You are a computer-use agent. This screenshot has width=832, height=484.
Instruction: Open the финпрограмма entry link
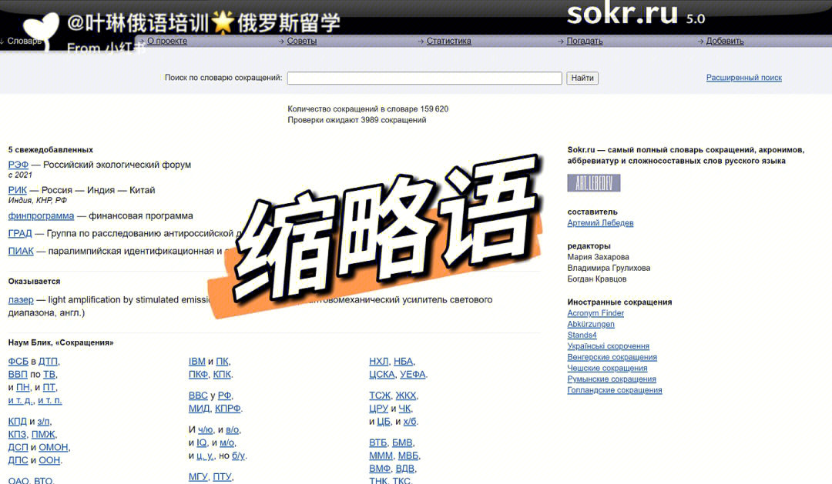click(41, 215)
